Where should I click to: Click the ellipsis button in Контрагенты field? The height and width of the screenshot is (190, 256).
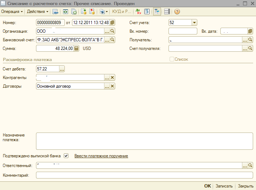click(107, 78)
